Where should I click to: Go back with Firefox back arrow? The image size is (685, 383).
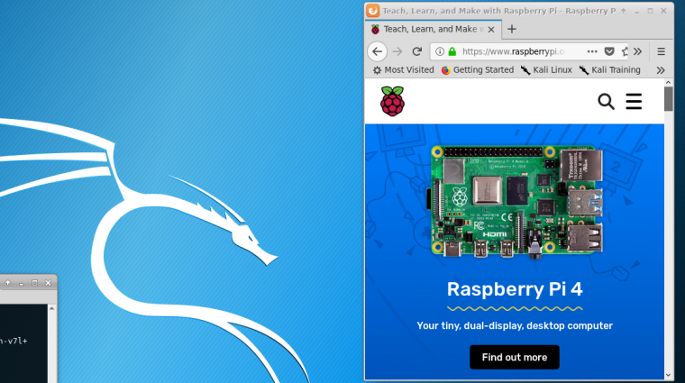[377, 51]
